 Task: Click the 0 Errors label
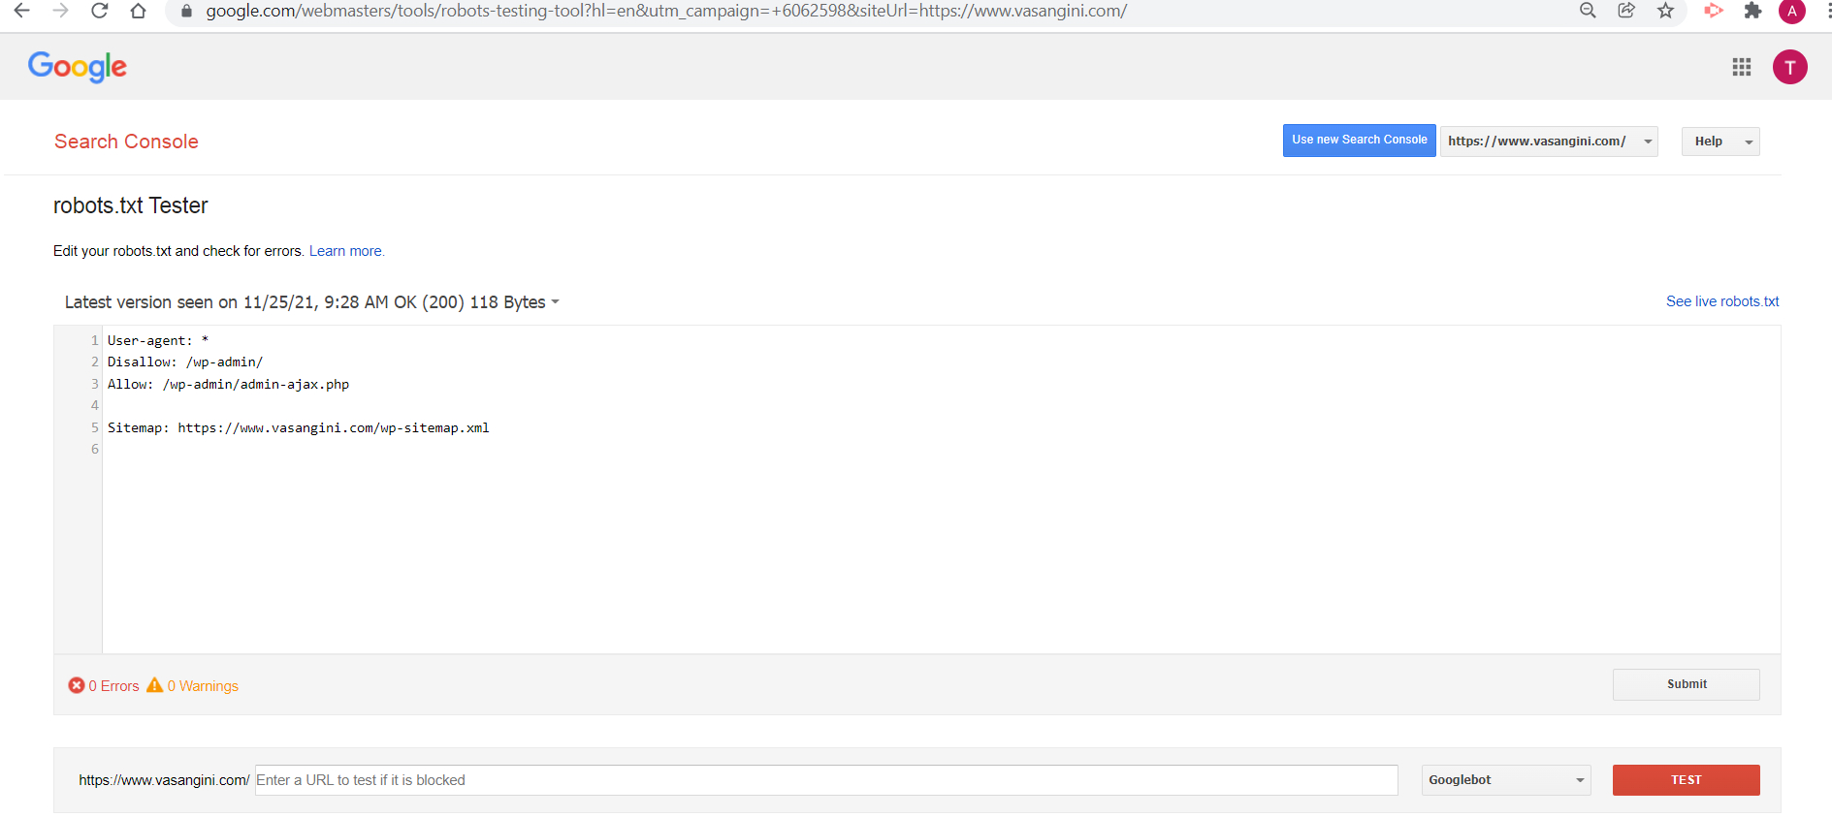(x=113, y=686)
